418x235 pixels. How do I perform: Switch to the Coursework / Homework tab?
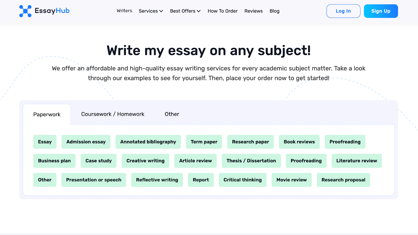coord(113,114)
